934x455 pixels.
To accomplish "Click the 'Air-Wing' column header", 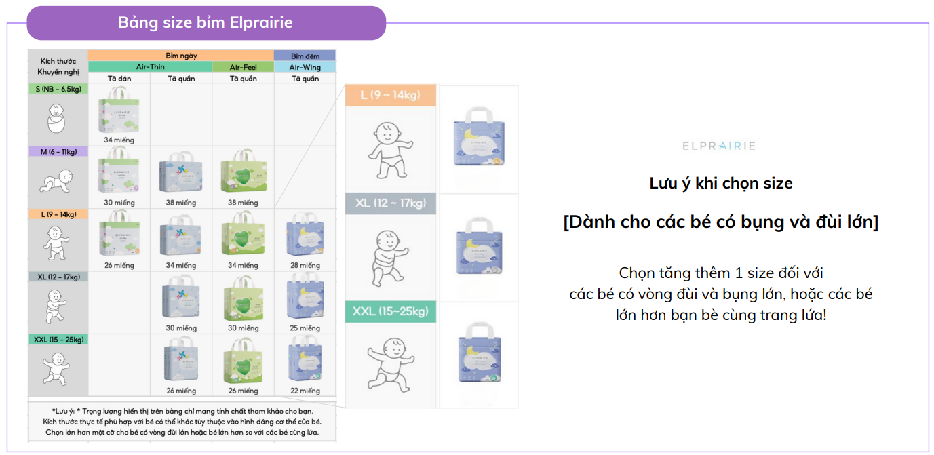I will 305,67.
